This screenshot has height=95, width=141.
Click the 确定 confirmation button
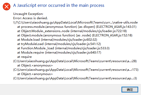(130, 89)
